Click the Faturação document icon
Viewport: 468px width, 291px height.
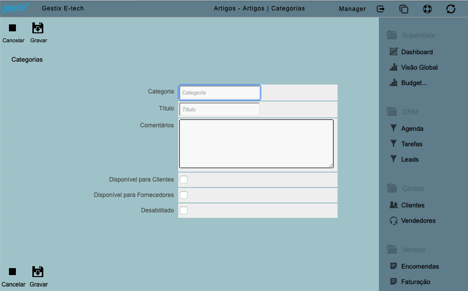(394, 282)
